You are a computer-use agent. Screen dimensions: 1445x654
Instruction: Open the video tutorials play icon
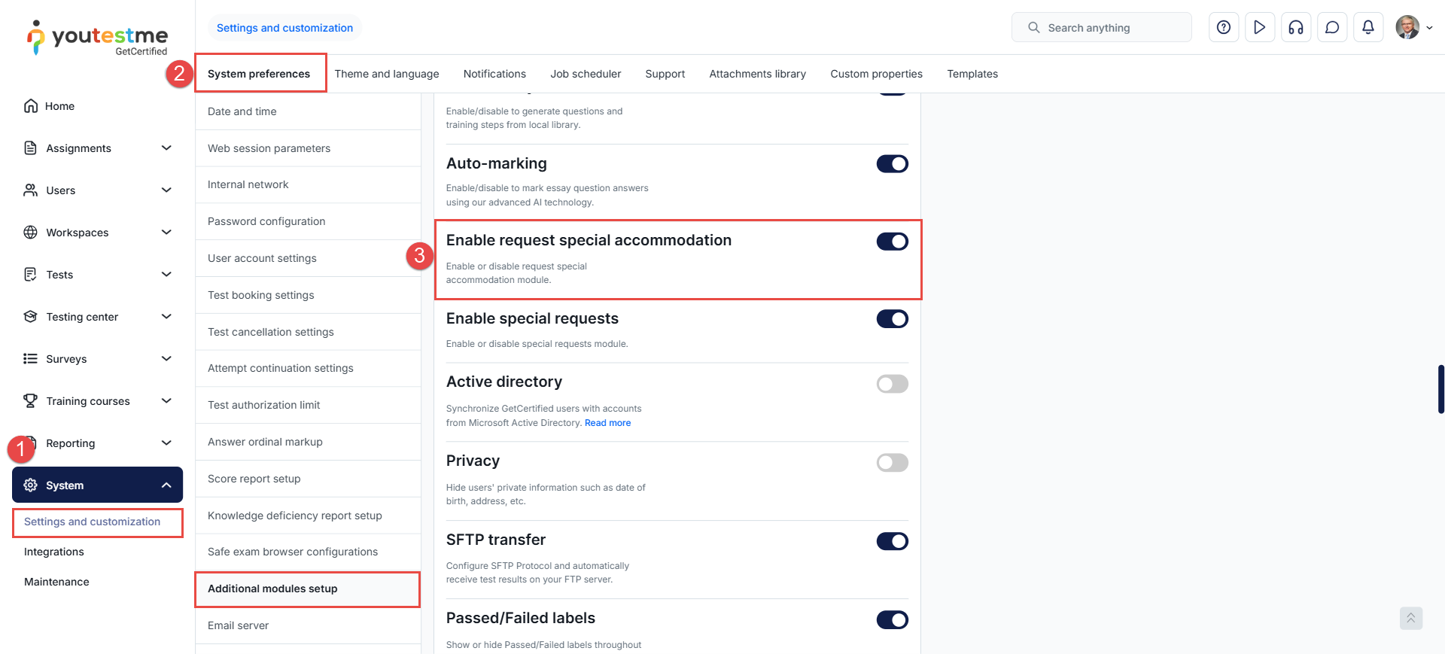(1260, 28)
